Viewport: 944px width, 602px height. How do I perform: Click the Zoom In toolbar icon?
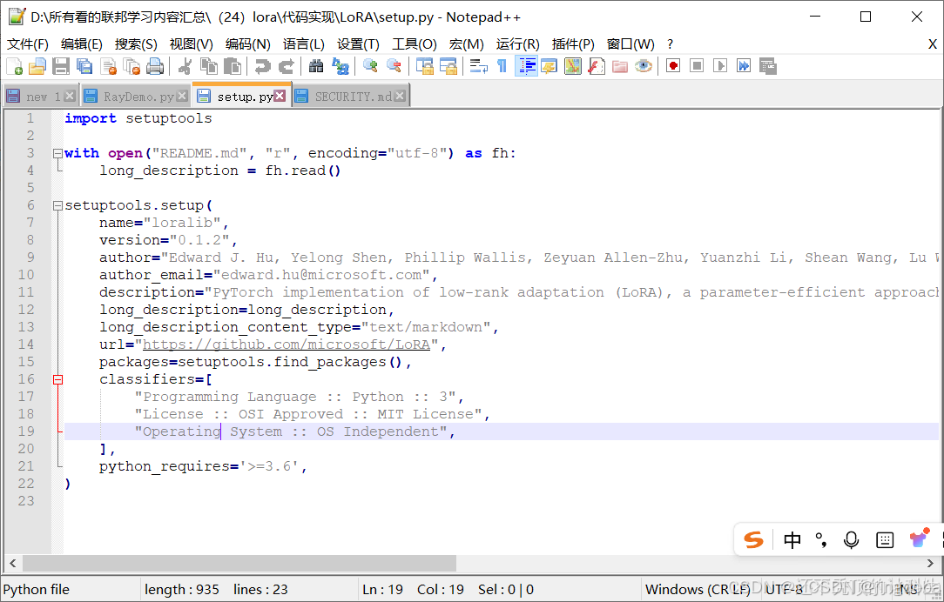coord(370,65)
